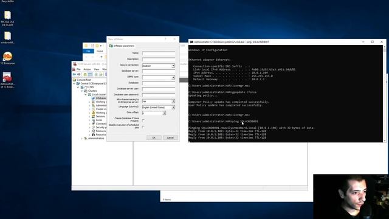Screen dimensions: 389x219
Task: Select Clusters node in console tree
Action: tap(91, 91)
